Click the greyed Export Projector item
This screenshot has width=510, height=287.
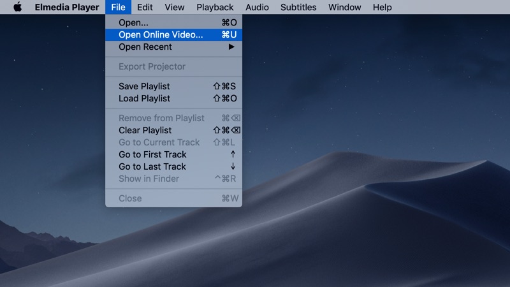pos(173,66)
